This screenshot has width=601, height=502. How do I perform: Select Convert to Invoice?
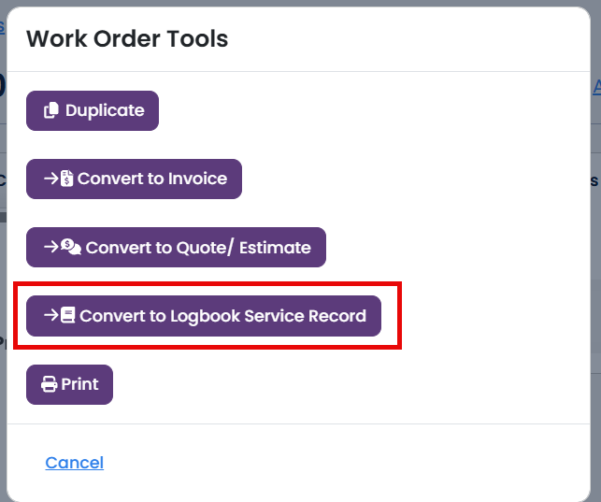134,179
